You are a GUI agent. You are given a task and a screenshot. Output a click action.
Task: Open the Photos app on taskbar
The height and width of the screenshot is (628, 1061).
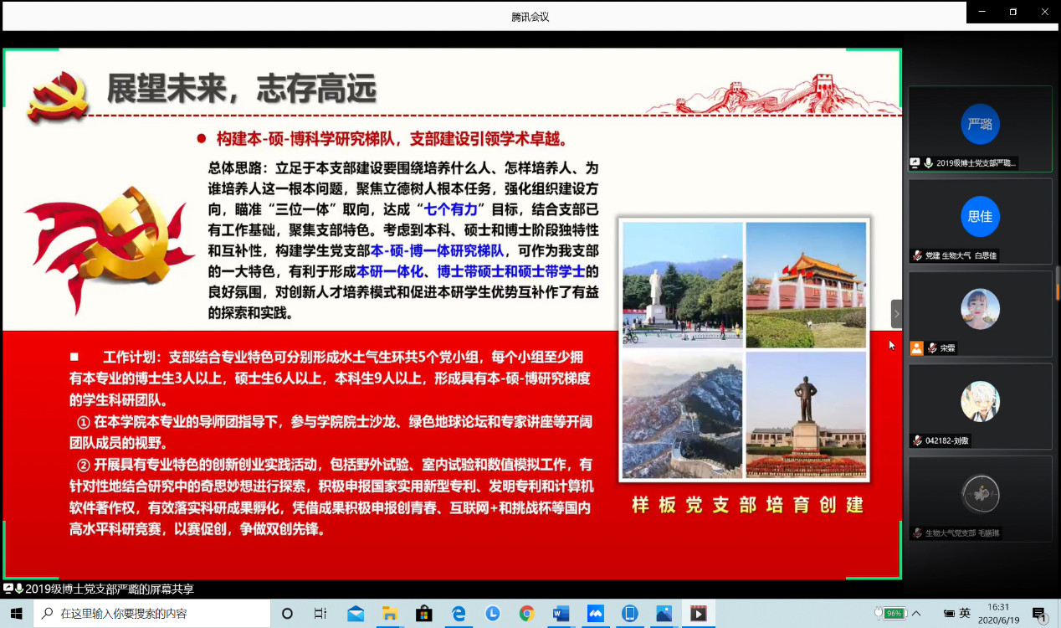click(x=664, y=614)
